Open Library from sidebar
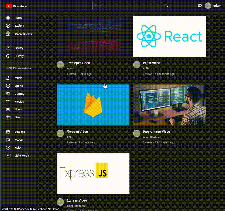The image size is (225, 211). 19,48
